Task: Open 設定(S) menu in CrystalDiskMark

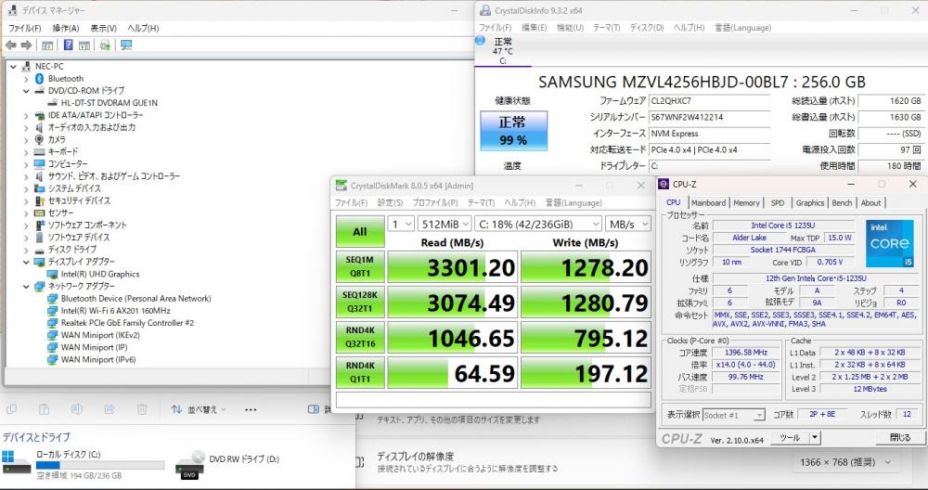Action: pyautogui.click(x=390, y=202)
